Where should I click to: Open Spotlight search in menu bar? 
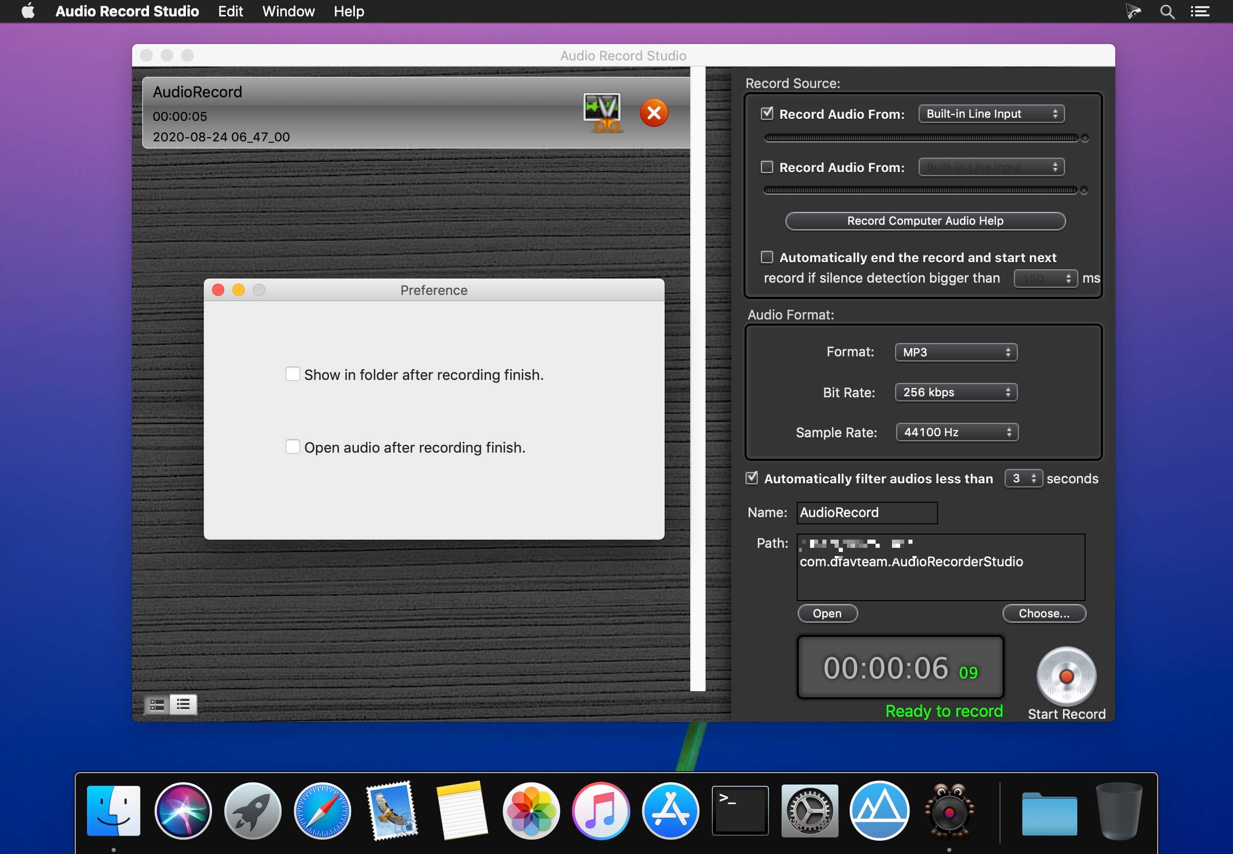pyautogui.click(x=1167, y=11)
